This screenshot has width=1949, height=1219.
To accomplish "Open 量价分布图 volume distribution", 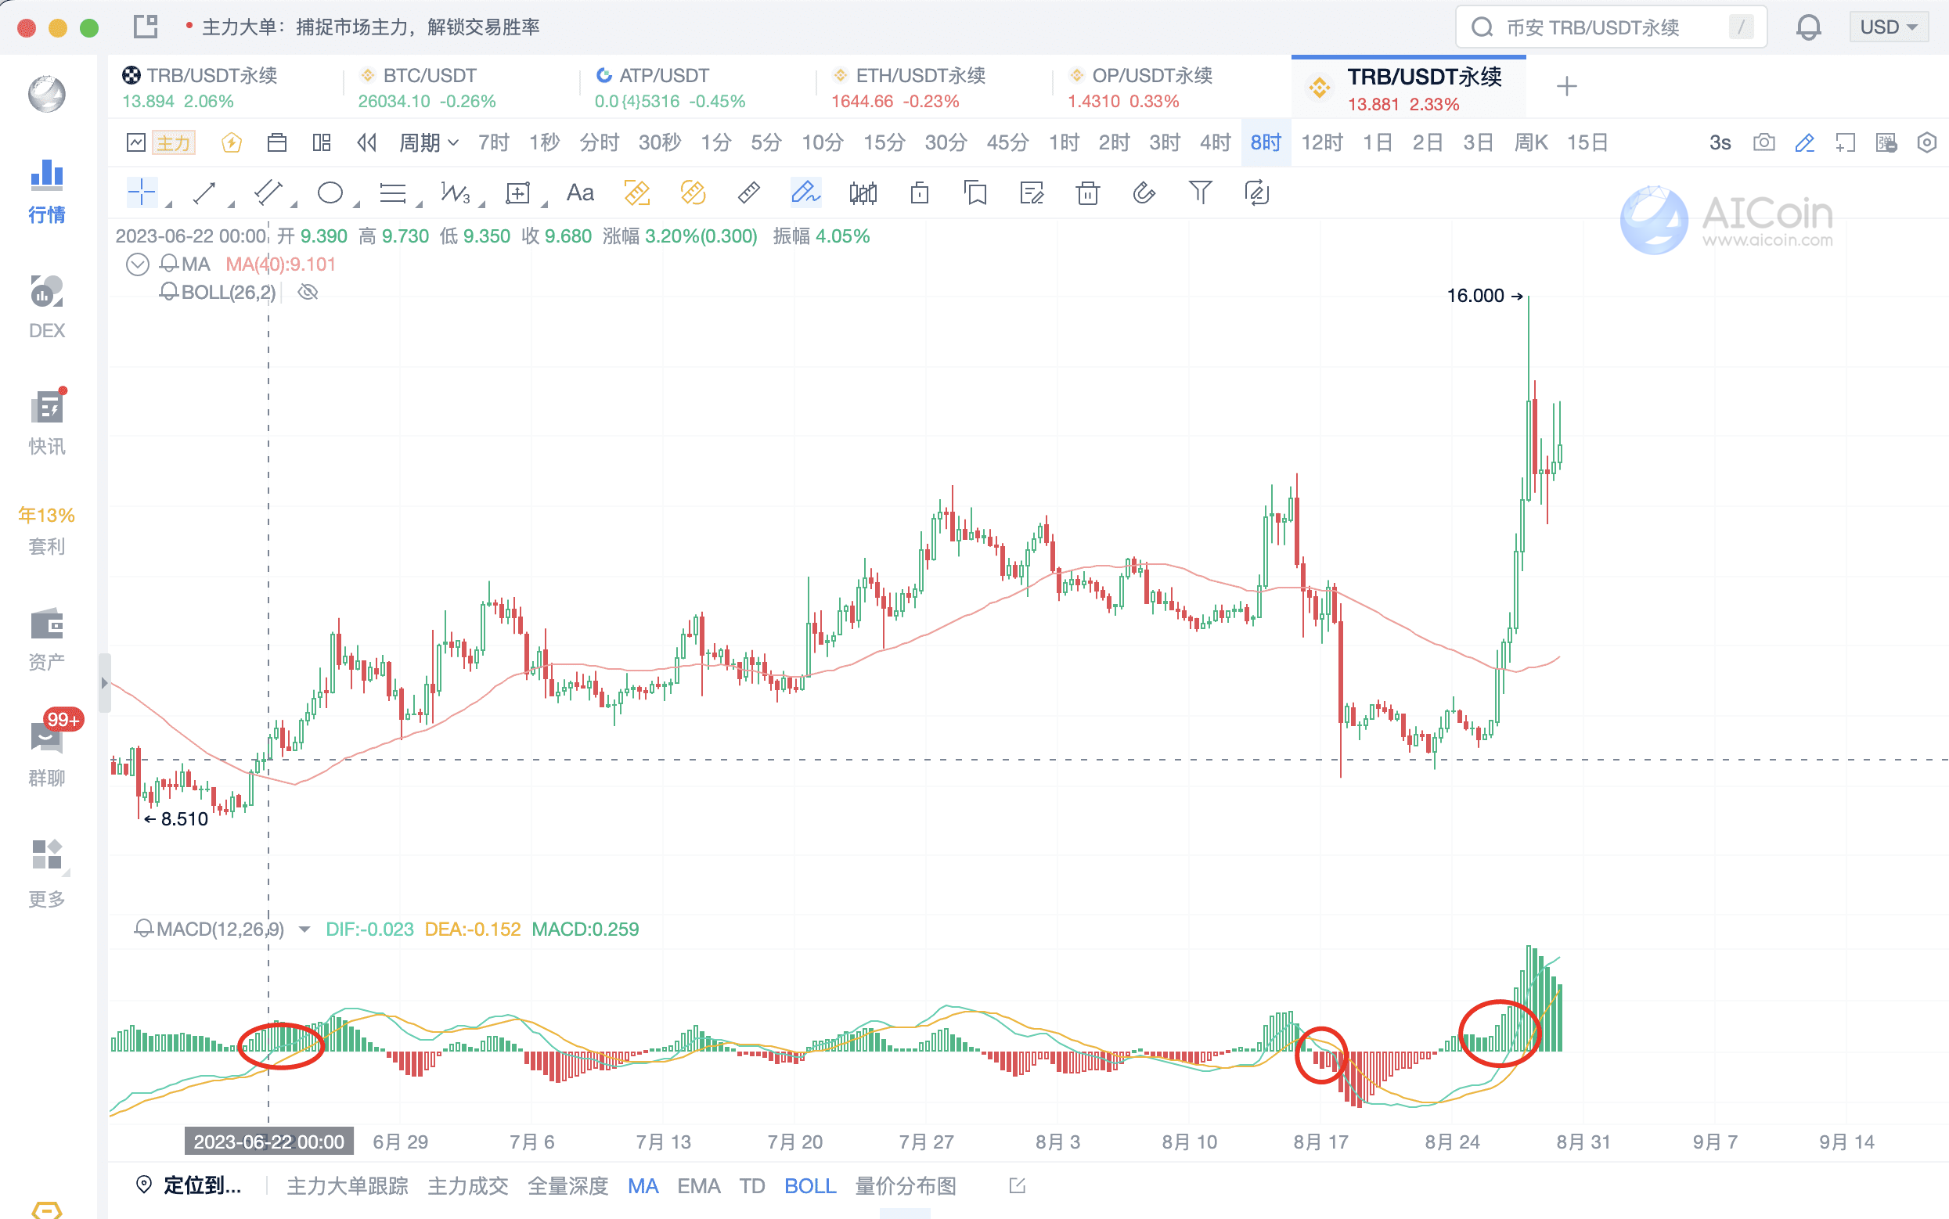I will point(906,1186).
